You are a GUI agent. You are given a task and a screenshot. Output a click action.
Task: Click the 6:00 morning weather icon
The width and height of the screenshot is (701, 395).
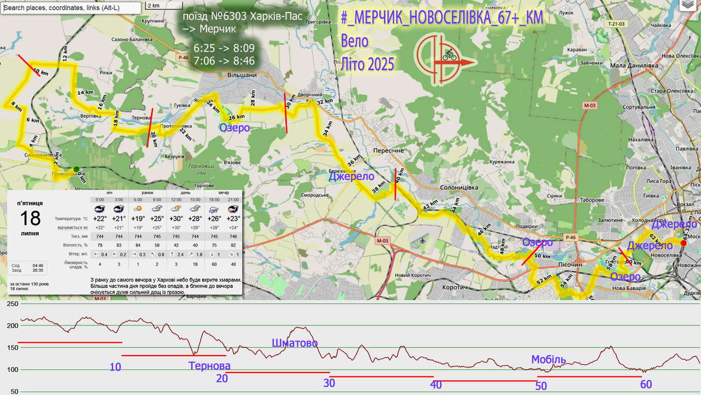click(x=138, y=209)
